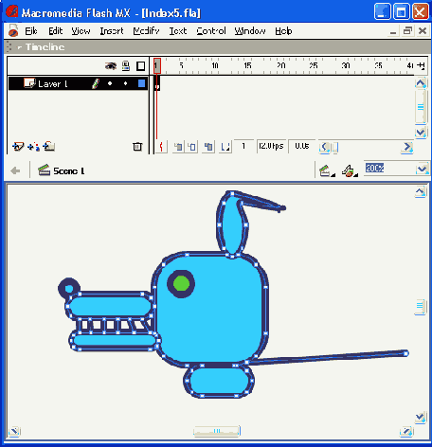Open the Modify menu
The image size is (432, 447).
pos(146,31)
